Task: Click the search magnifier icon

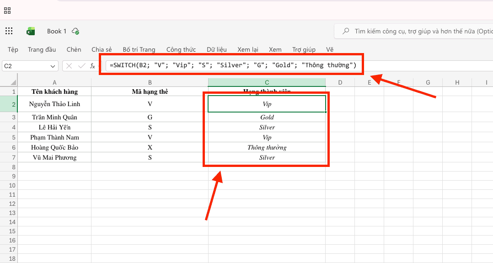Action: point(346,31)
